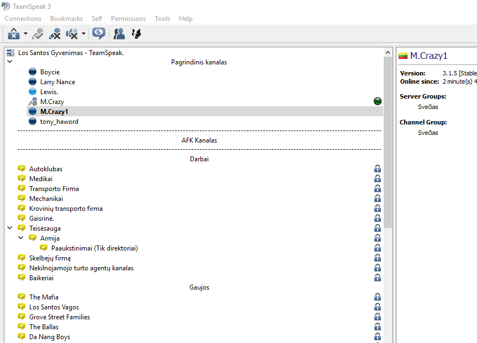The width and height of the screenshot is (477, 343).
Task: Click the Autoklubas channel icon
Action: tap(22, 168)
